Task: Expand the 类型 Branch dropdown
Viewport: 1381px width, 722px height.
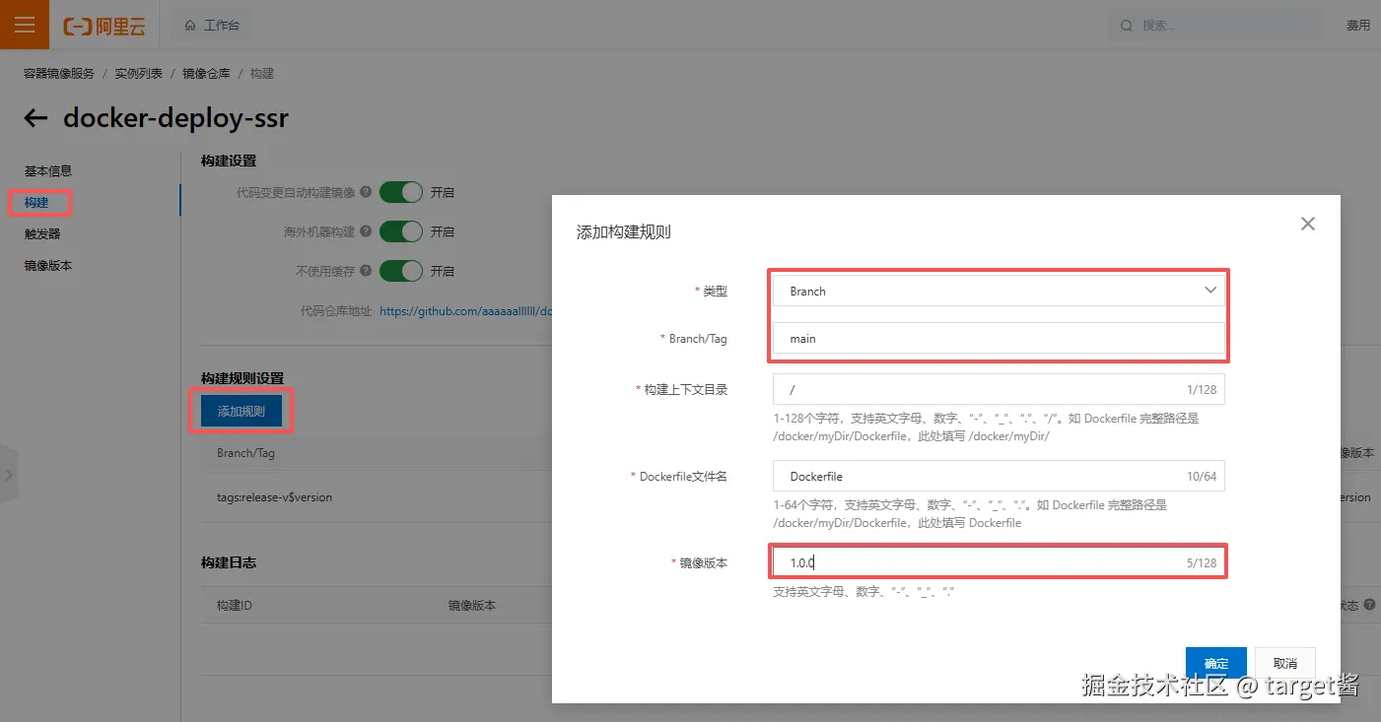Action: point(999,291)
